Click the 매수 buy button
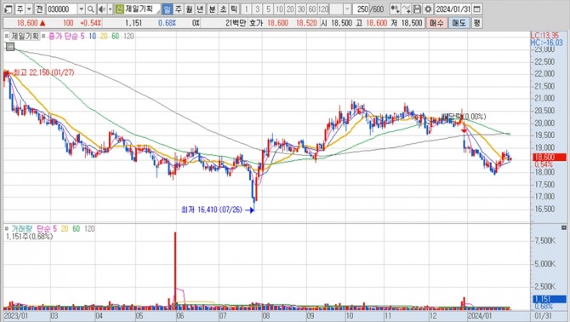570x322 pixels. point(436,23)
